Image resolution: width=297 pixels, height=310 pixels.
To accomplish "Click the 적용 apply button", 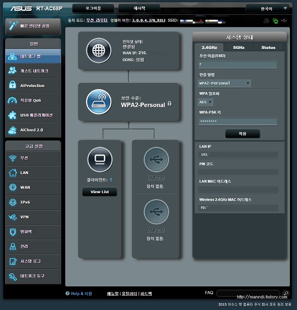I will click(x=243, y=134).
